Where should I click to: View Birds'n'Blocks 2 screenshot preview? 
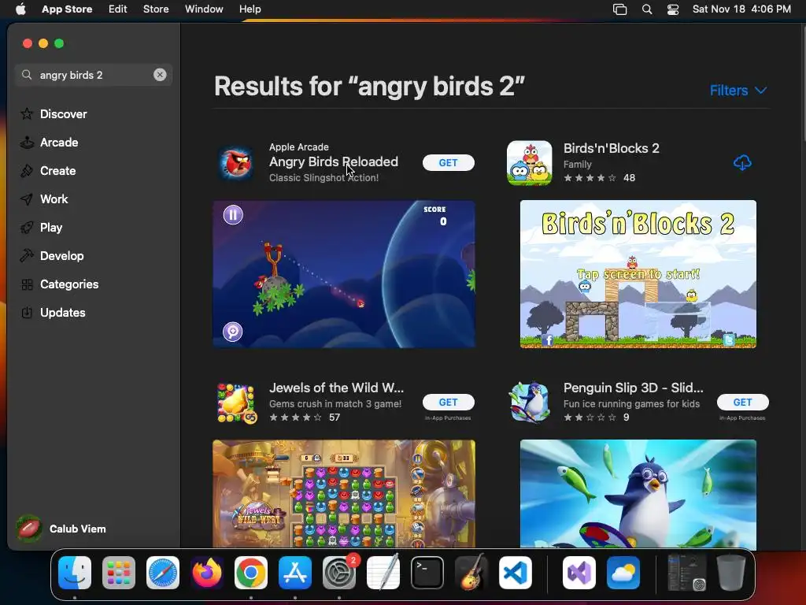638,274
